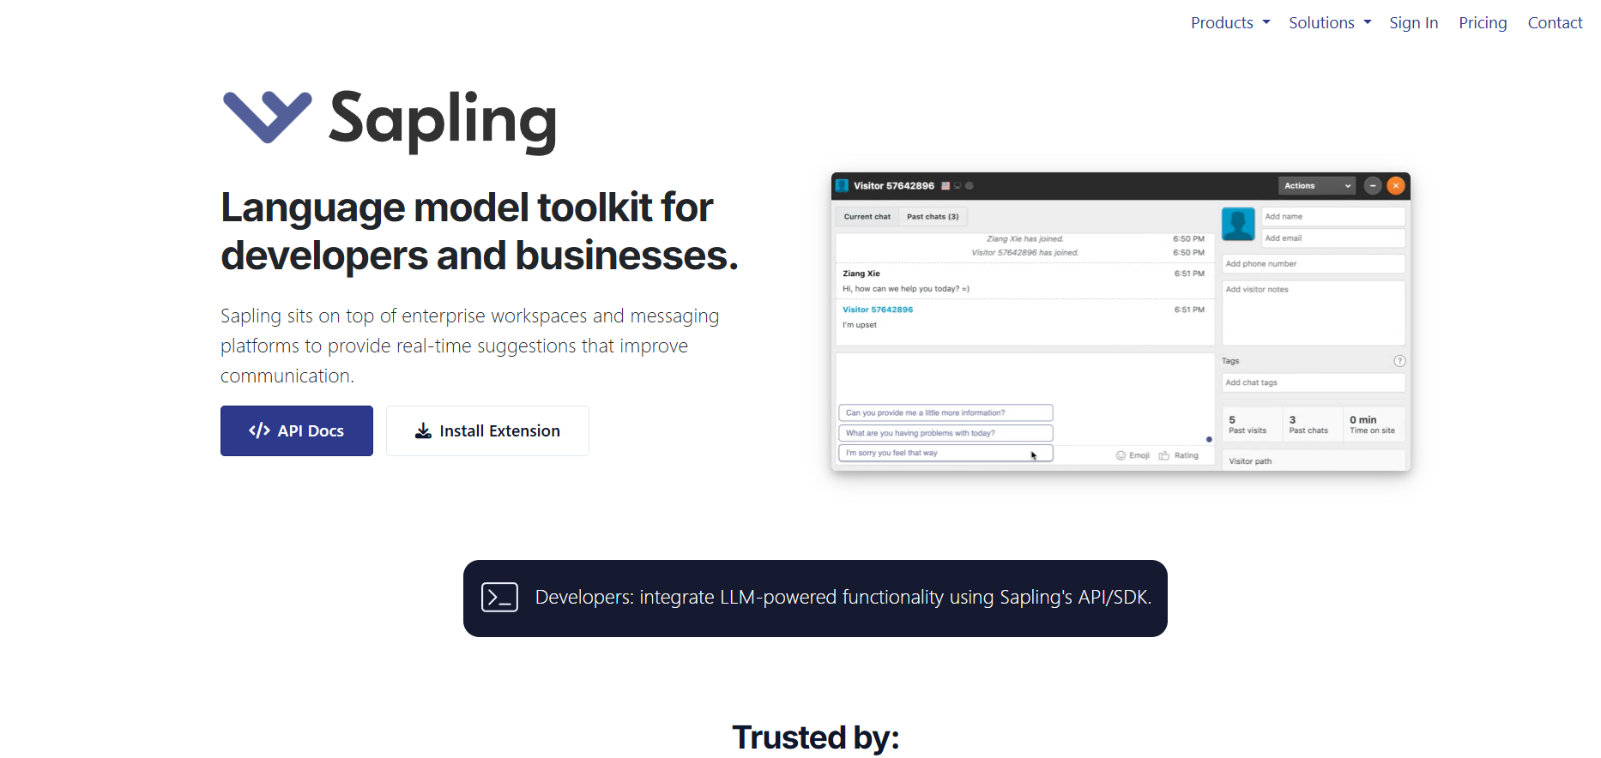This screenshot has height=758, width=1601.
Task: Click the grey minimize button in chat demo
Action: click(x=1373, y=185)
